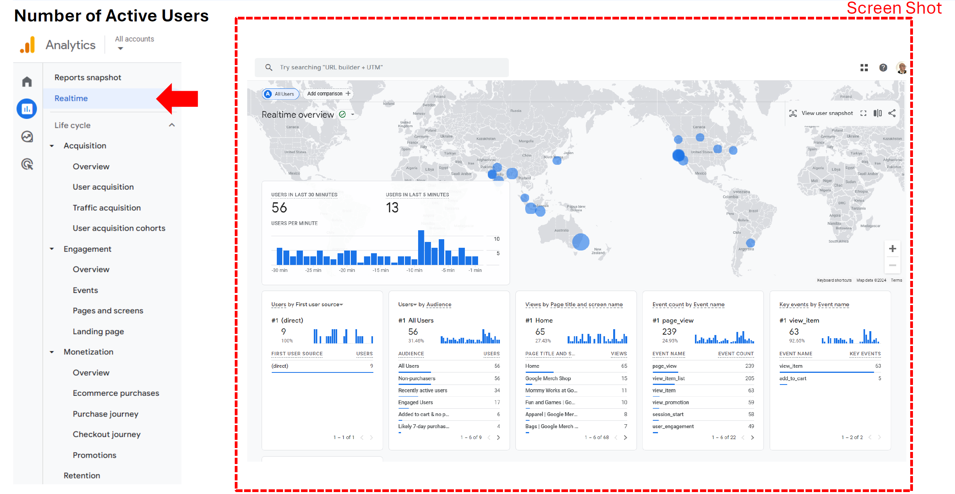Screen dimensions: 955x494
Task: Toggle the comparison view icon
Action: [x=878, y=113]
